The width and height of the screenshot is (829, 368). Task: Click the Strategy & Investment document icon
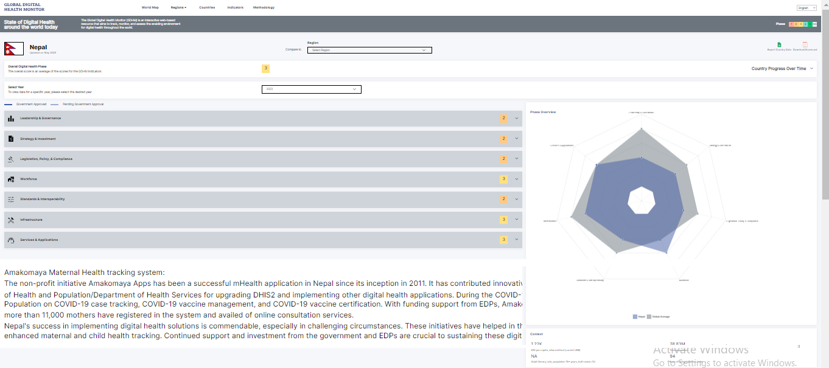11,139
